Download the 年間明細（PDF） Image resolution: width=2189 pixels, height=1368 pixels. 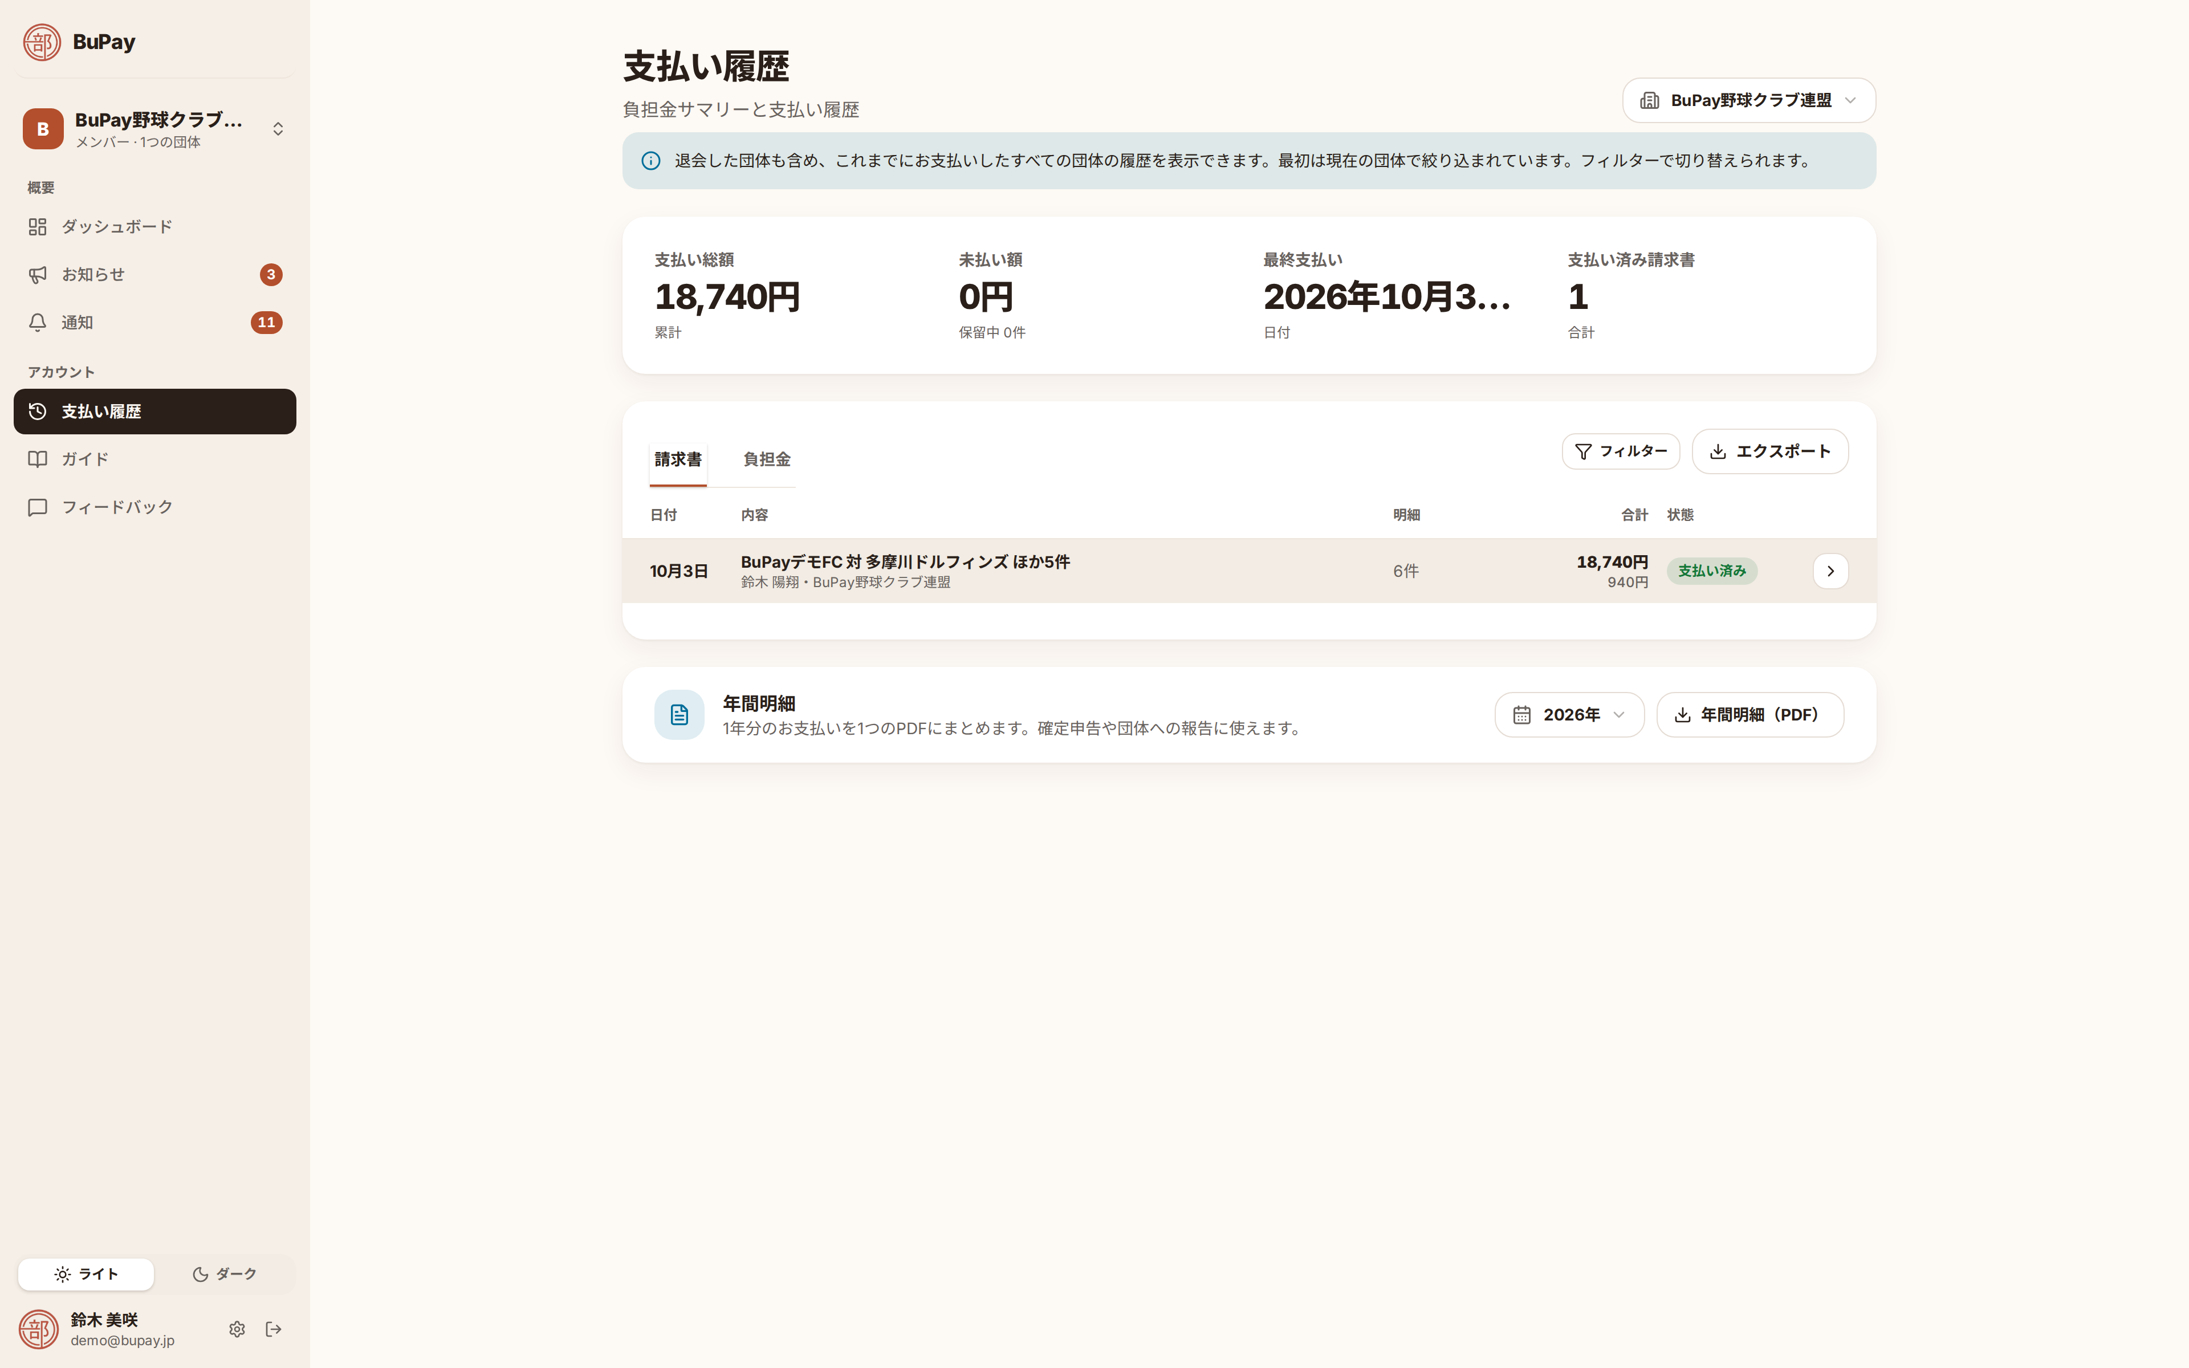(1749, 715)
